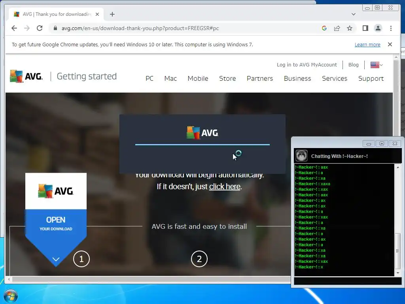Reload the AVG download page
405x304 pixels.
coord(40,28)
